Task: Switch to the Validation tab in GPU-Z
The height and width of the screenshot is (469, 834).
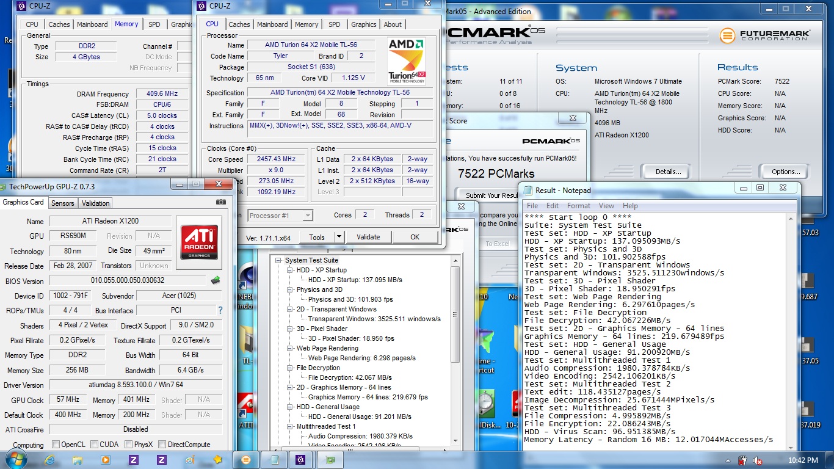Action: (x=96, y=203)
